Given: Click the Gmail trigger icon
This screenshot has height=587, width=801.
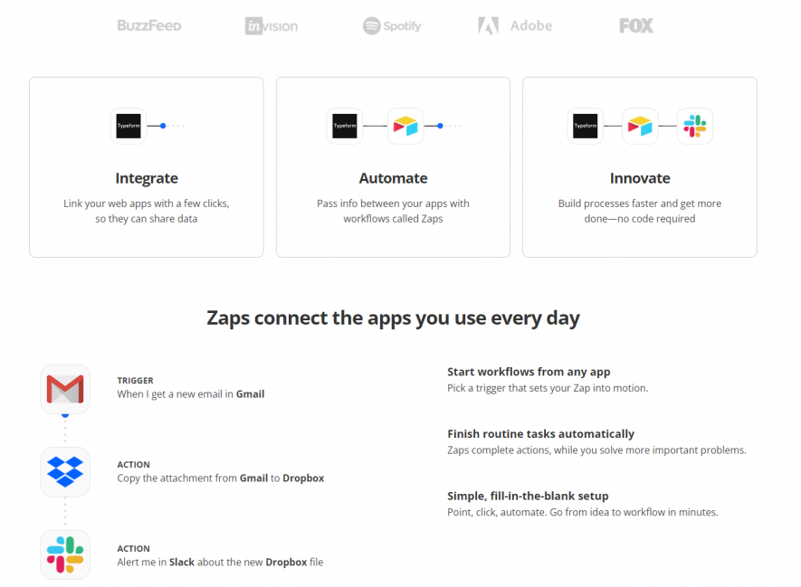Looking at the screenshot, I should pyautogui.click(x=65, y=389).
